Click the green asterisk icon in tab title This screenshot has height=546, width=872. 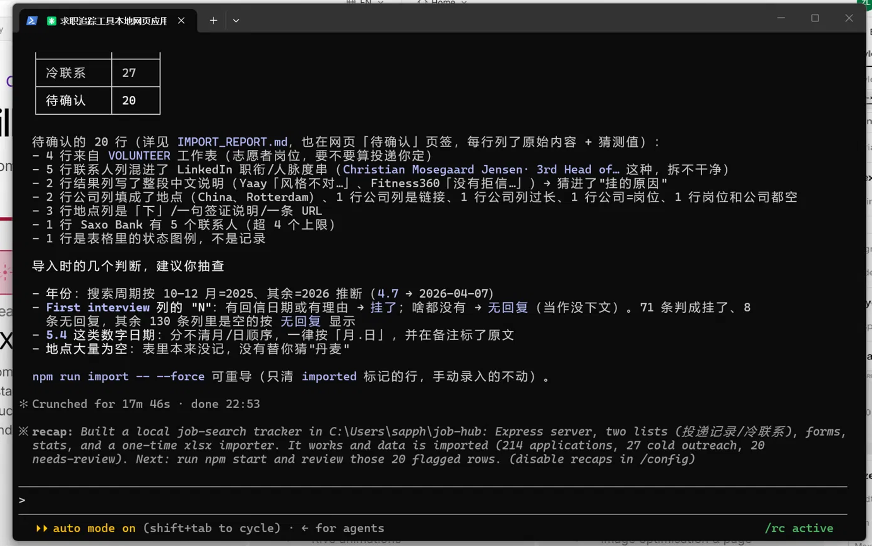51,21
